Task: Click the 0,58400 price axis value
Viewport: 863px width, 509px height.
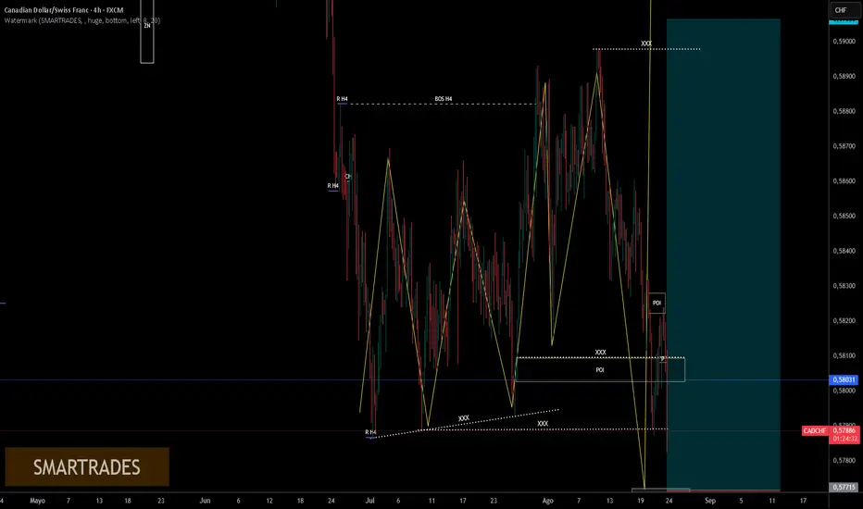Action: (x=844, y=251)
